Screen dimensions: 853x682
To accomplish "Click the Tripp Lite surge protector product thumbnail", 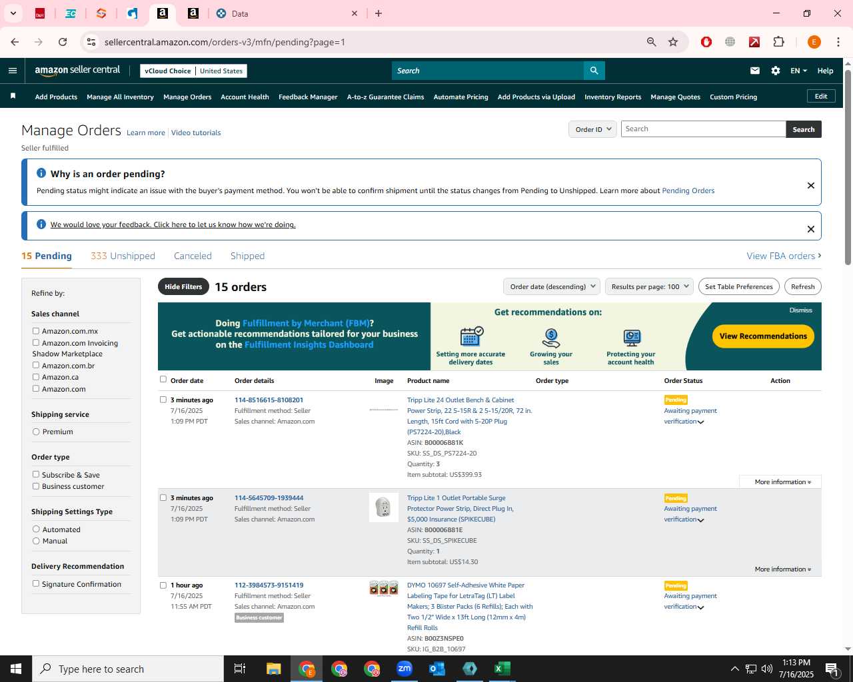I will pyautogui.click(x=384, y=508).
